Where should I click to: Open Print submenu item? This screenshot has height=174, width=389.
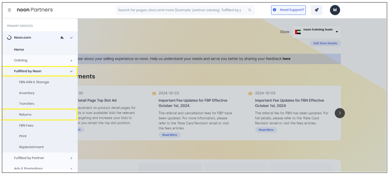click(x=23, y=136)
